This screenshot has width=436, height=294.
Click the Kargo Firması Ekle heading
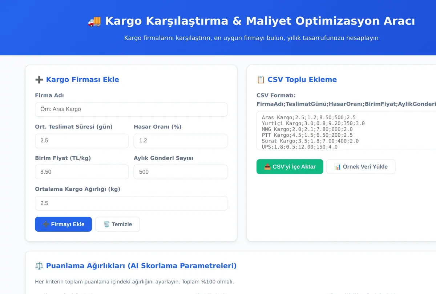[82, 80]
